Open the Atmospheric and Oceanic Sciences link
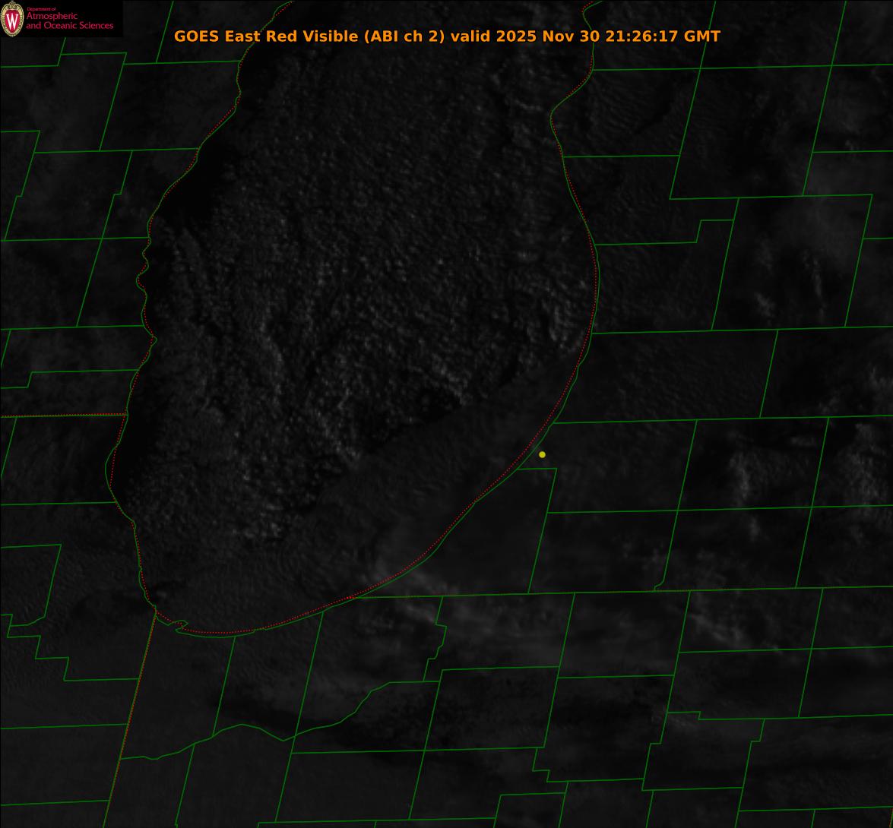 pyautogui.click(x=70, y=21)
